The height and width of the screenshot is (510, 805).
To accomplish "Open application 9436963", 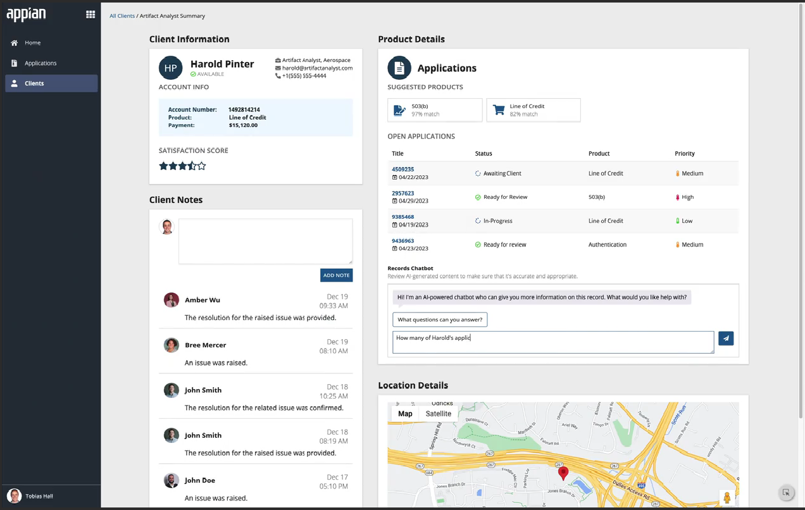I will point(403,240).
